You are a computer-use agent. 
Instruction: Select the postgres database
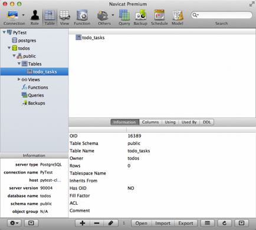coord(27,41)
